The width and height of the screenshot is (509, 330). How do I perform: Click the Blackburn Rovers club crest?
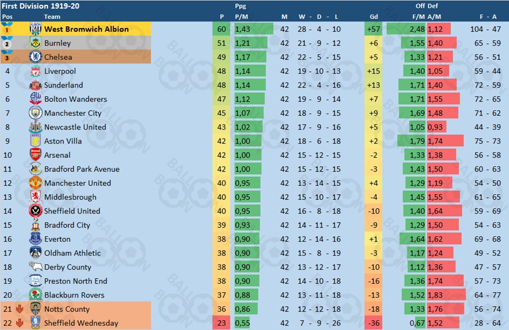coord(36,294)
